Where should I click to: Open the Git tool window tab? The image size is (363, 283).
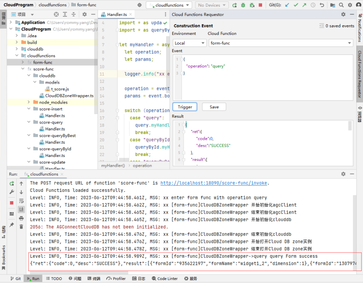tap(16, 279)
